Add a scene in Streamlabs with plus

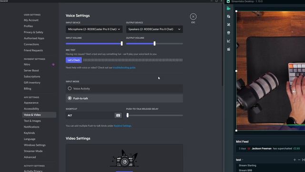click(x=295, y=160)
